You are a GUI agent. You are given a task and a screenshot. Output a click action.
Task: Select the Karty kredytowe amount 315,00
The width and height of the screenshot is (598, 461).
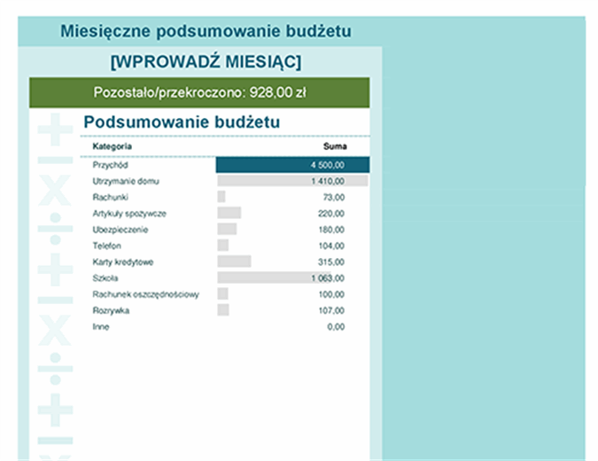pos(331,262)
